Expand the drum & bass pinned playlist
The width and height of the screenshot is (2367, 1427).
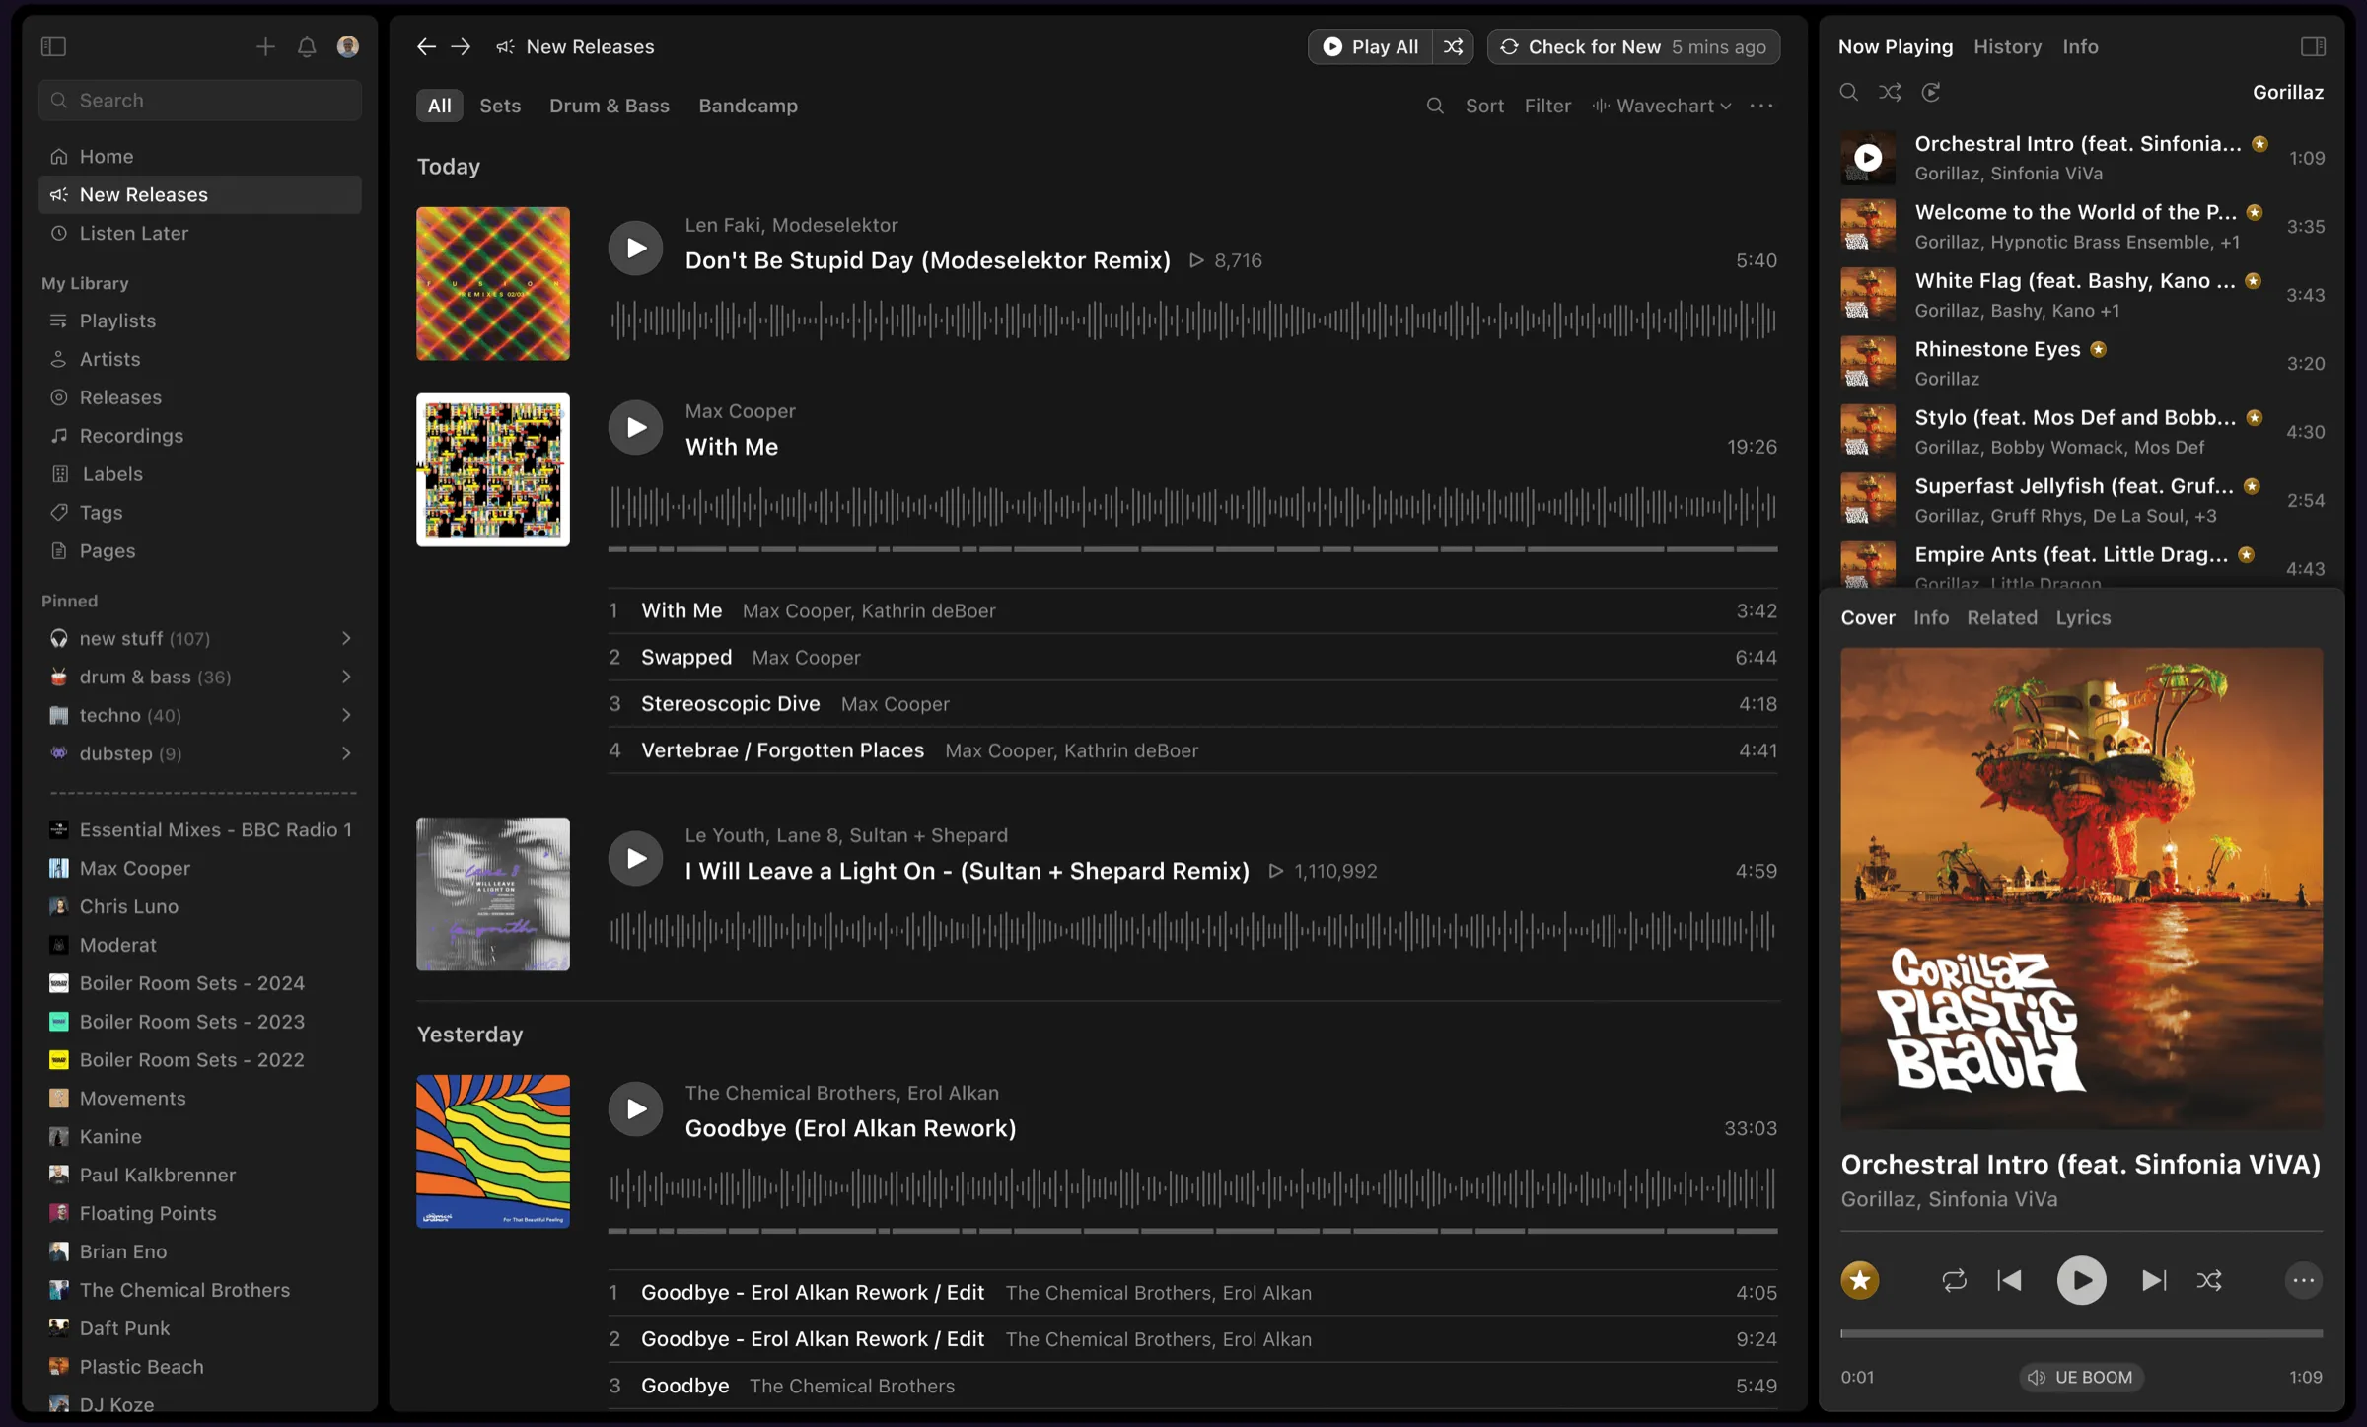pos(346,677)
